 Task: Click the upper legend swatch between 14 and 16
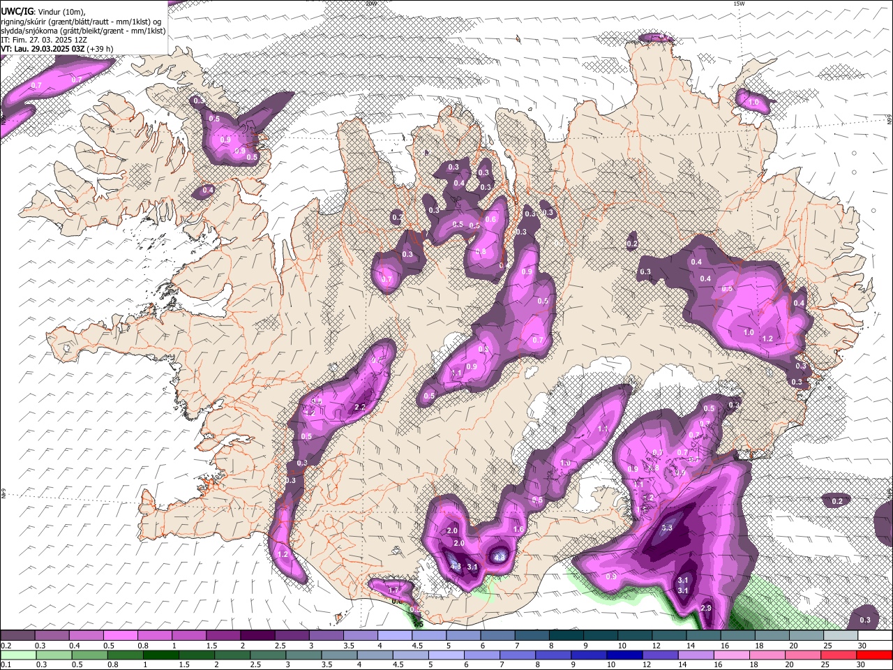(704, 635)
